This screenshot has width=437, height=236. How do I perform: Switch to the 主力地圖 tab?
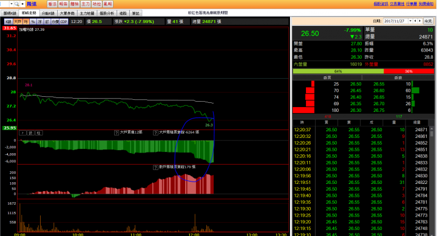point(87,13)
